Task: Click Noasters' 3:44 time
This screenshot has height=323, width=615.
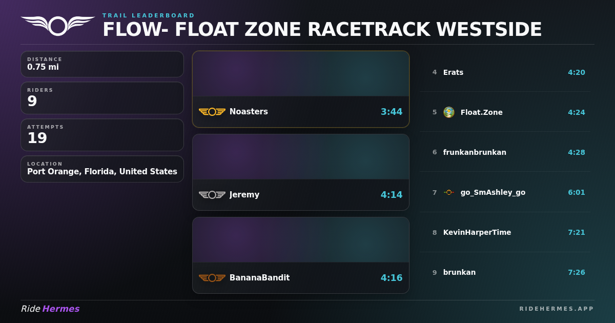Action: click(392, 112)
